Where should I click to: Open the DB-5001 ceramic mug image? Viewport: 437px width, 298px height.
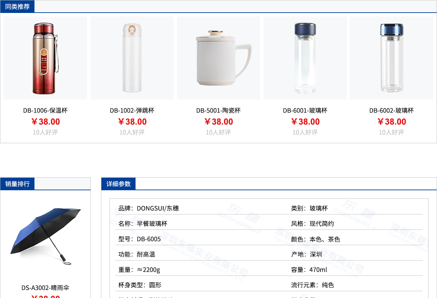click(218, 58)
